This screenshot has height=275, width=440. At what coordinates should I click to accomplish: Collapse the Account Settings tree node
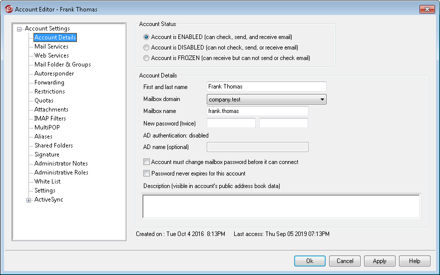pyautogui.click(x=19, y=29)
